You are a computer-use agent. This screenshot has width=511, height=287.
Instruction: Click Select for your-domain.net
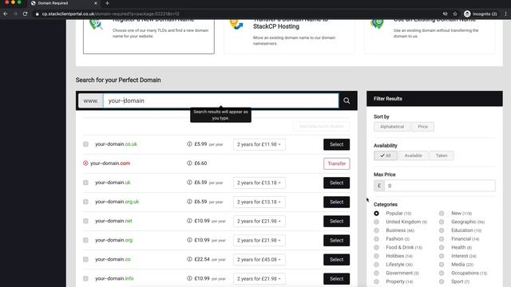coord(337,222)
